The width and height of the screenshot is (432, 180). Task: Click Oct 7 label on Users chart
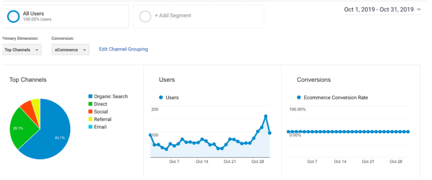(x=174, y=162)
